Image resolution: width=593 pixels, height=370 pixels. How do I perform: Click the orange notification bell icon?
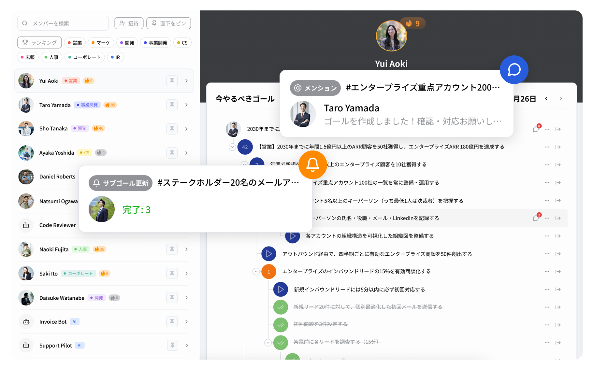(x=312, y=165)
